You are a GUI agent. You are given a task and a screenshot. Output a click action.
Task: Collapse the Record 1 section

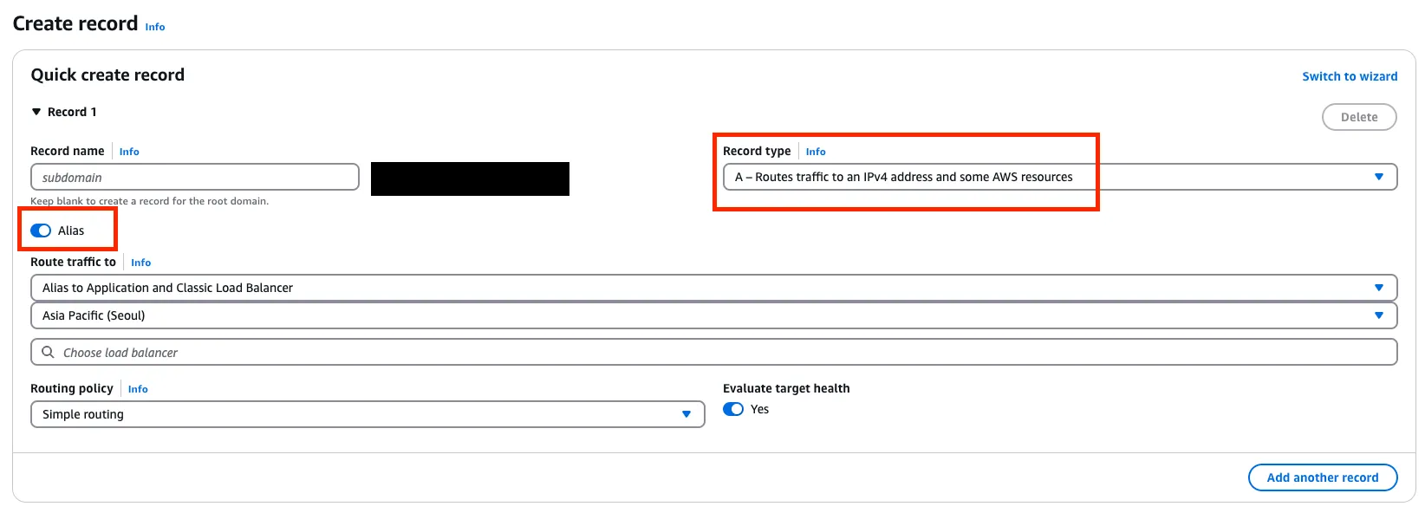pyautogui.click(x=36, y=112)
